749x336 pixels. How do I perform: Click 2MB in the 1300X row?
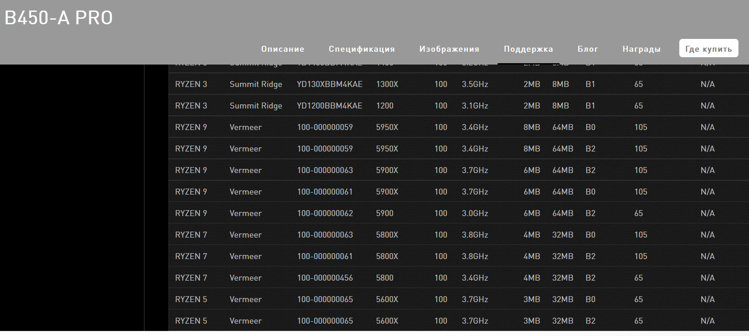[532, 84]
